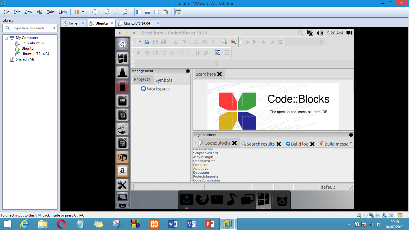The width and height of the screenshot is (409, 230).
Task: Toggle VMware thumbnail bar view button
Action: (x=147, y=12)
